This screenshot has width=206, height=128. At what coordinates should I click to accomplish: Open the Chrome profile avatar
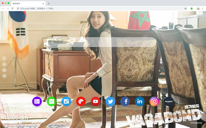pyautogui.click(x=198, y=9)
